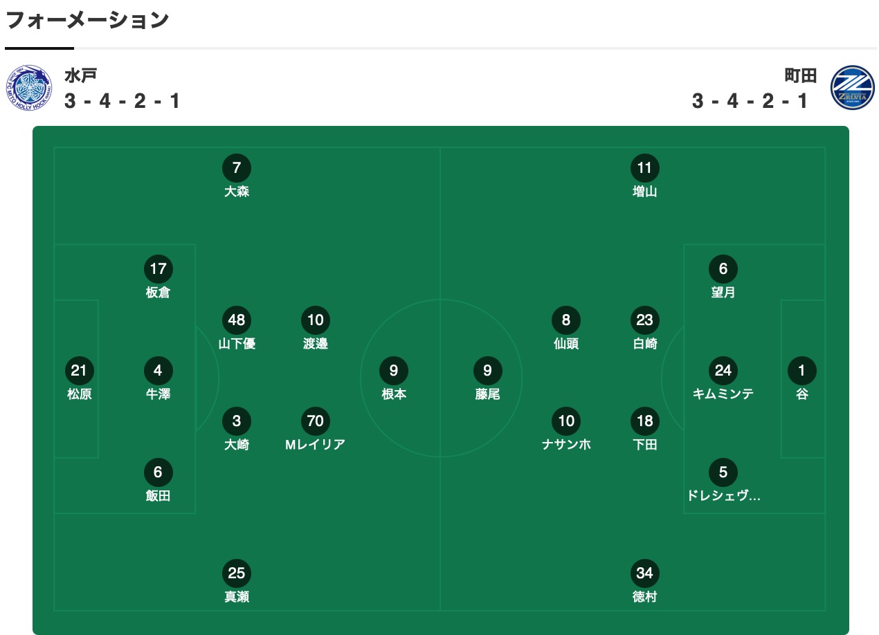Image resolution: width=879 pixels, height=635 pixels.
Task: Click player marker 11 増山
Action: (644, 168)
